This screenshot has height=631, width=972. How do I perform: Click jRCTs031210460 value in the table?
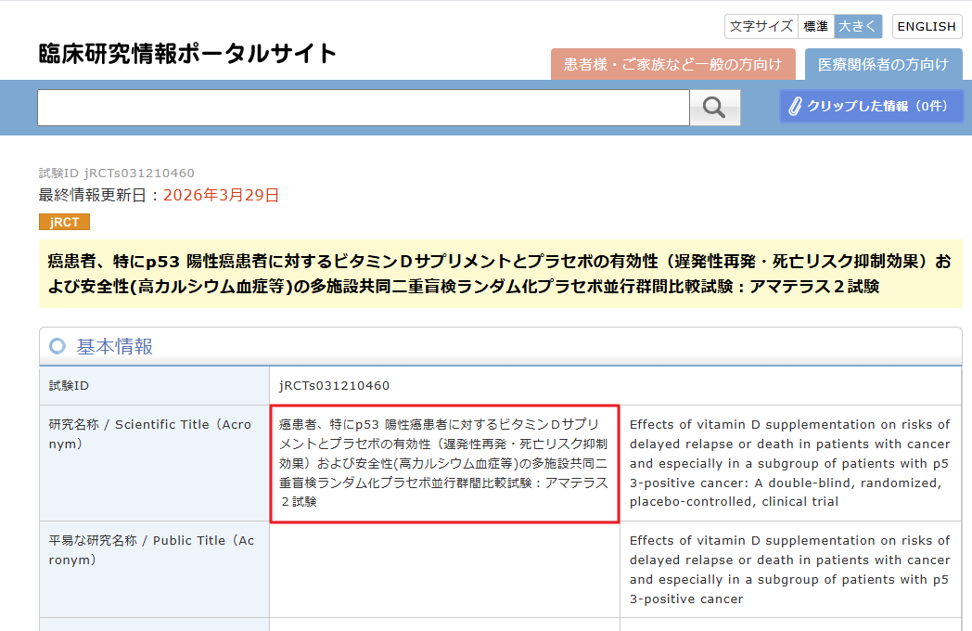(x=334, y=385)
